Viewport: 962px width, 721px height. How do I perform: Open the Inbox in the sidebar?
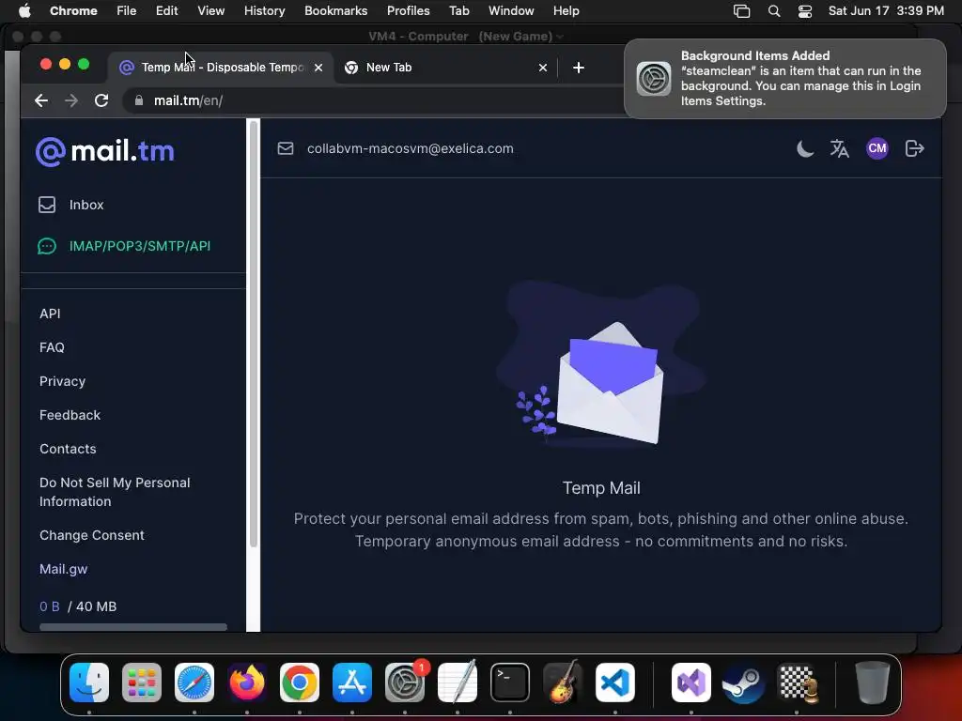(86, 205)
